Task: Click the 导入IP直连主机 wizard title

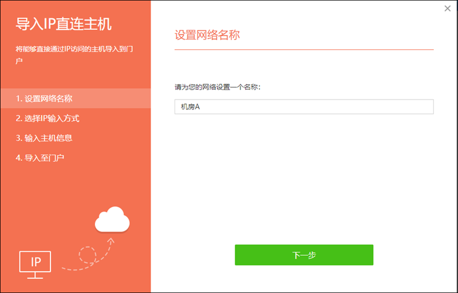Action: pos(64,24)
